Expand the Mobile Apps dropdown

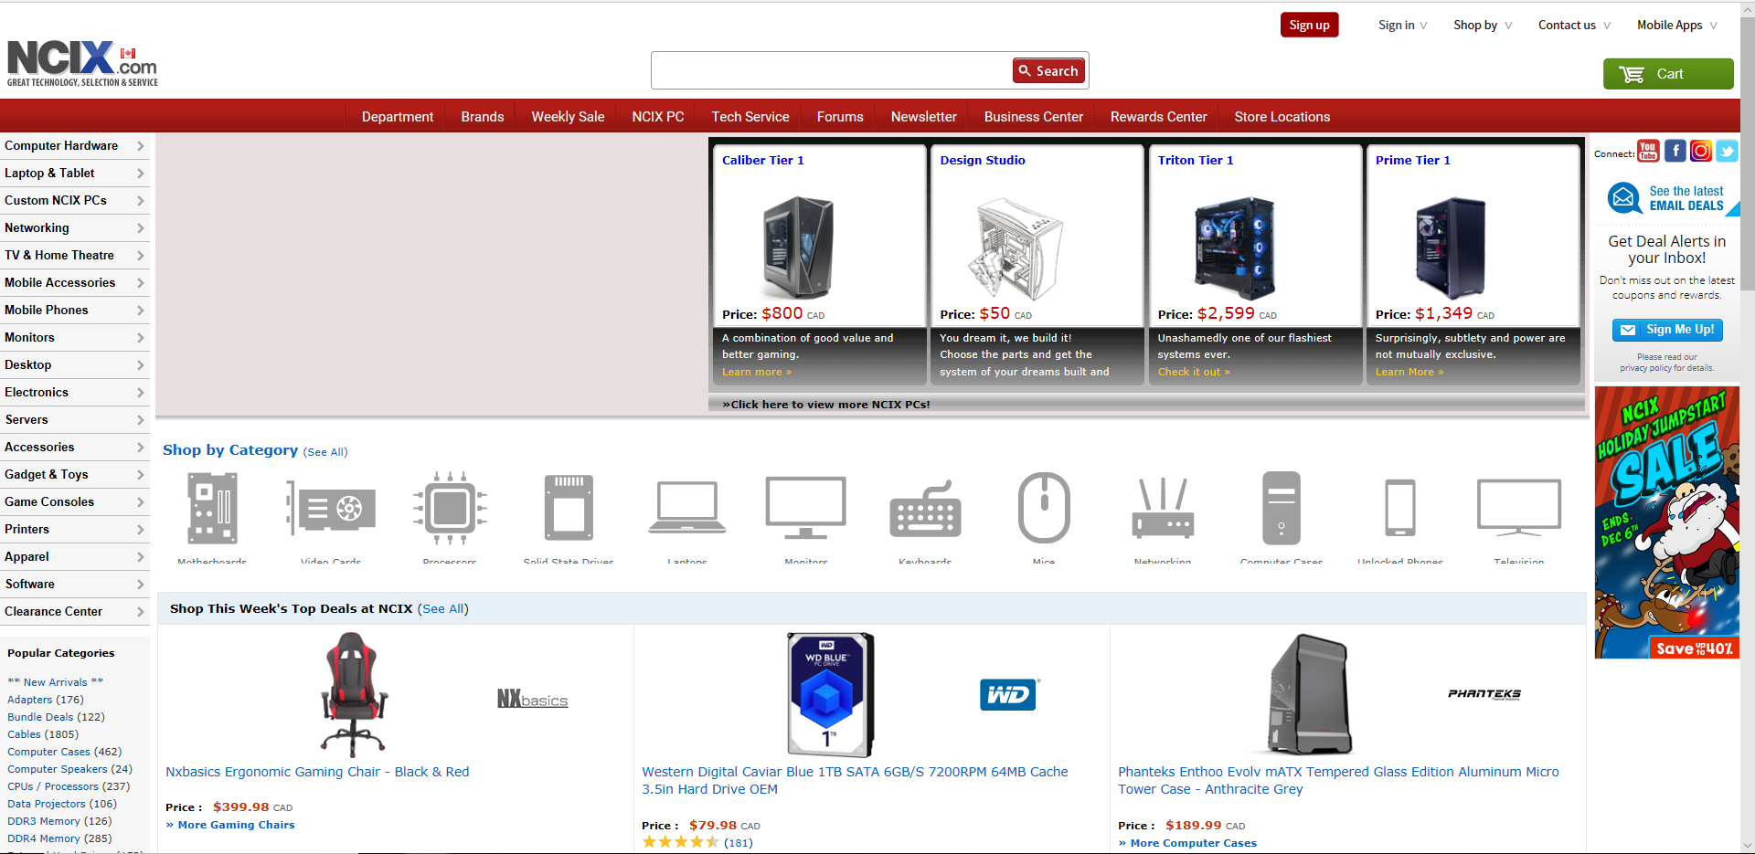(1676, 25)
